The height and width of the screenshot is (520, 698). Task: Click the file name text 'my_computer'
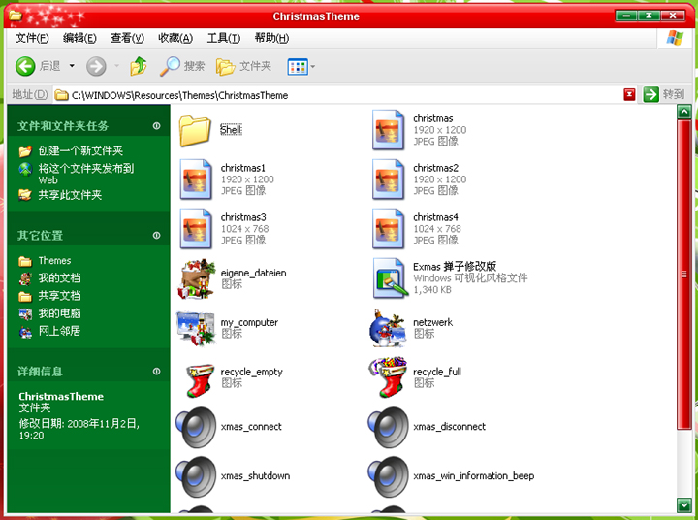pos(249,323)
